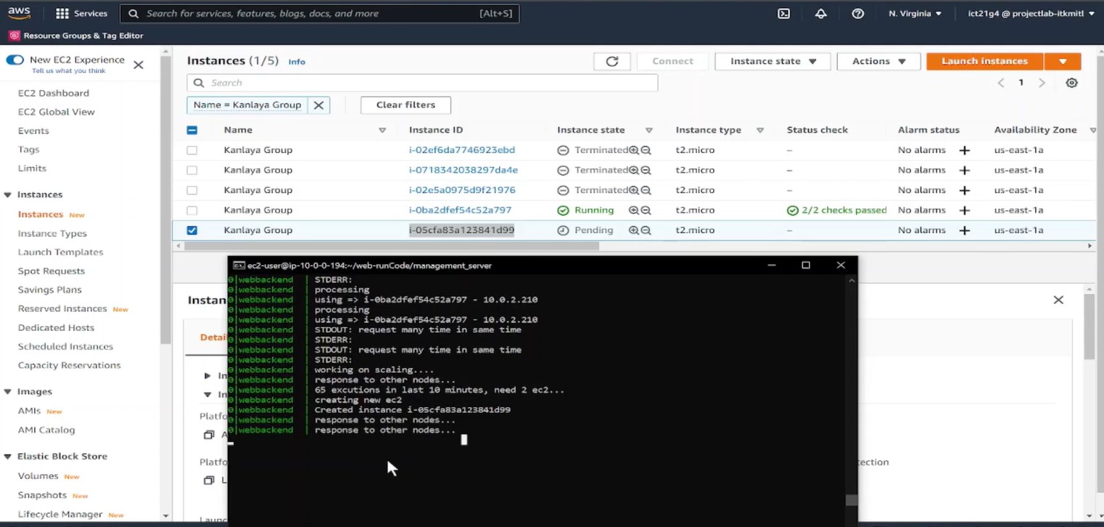Select the Running instance checkbox

191,211
